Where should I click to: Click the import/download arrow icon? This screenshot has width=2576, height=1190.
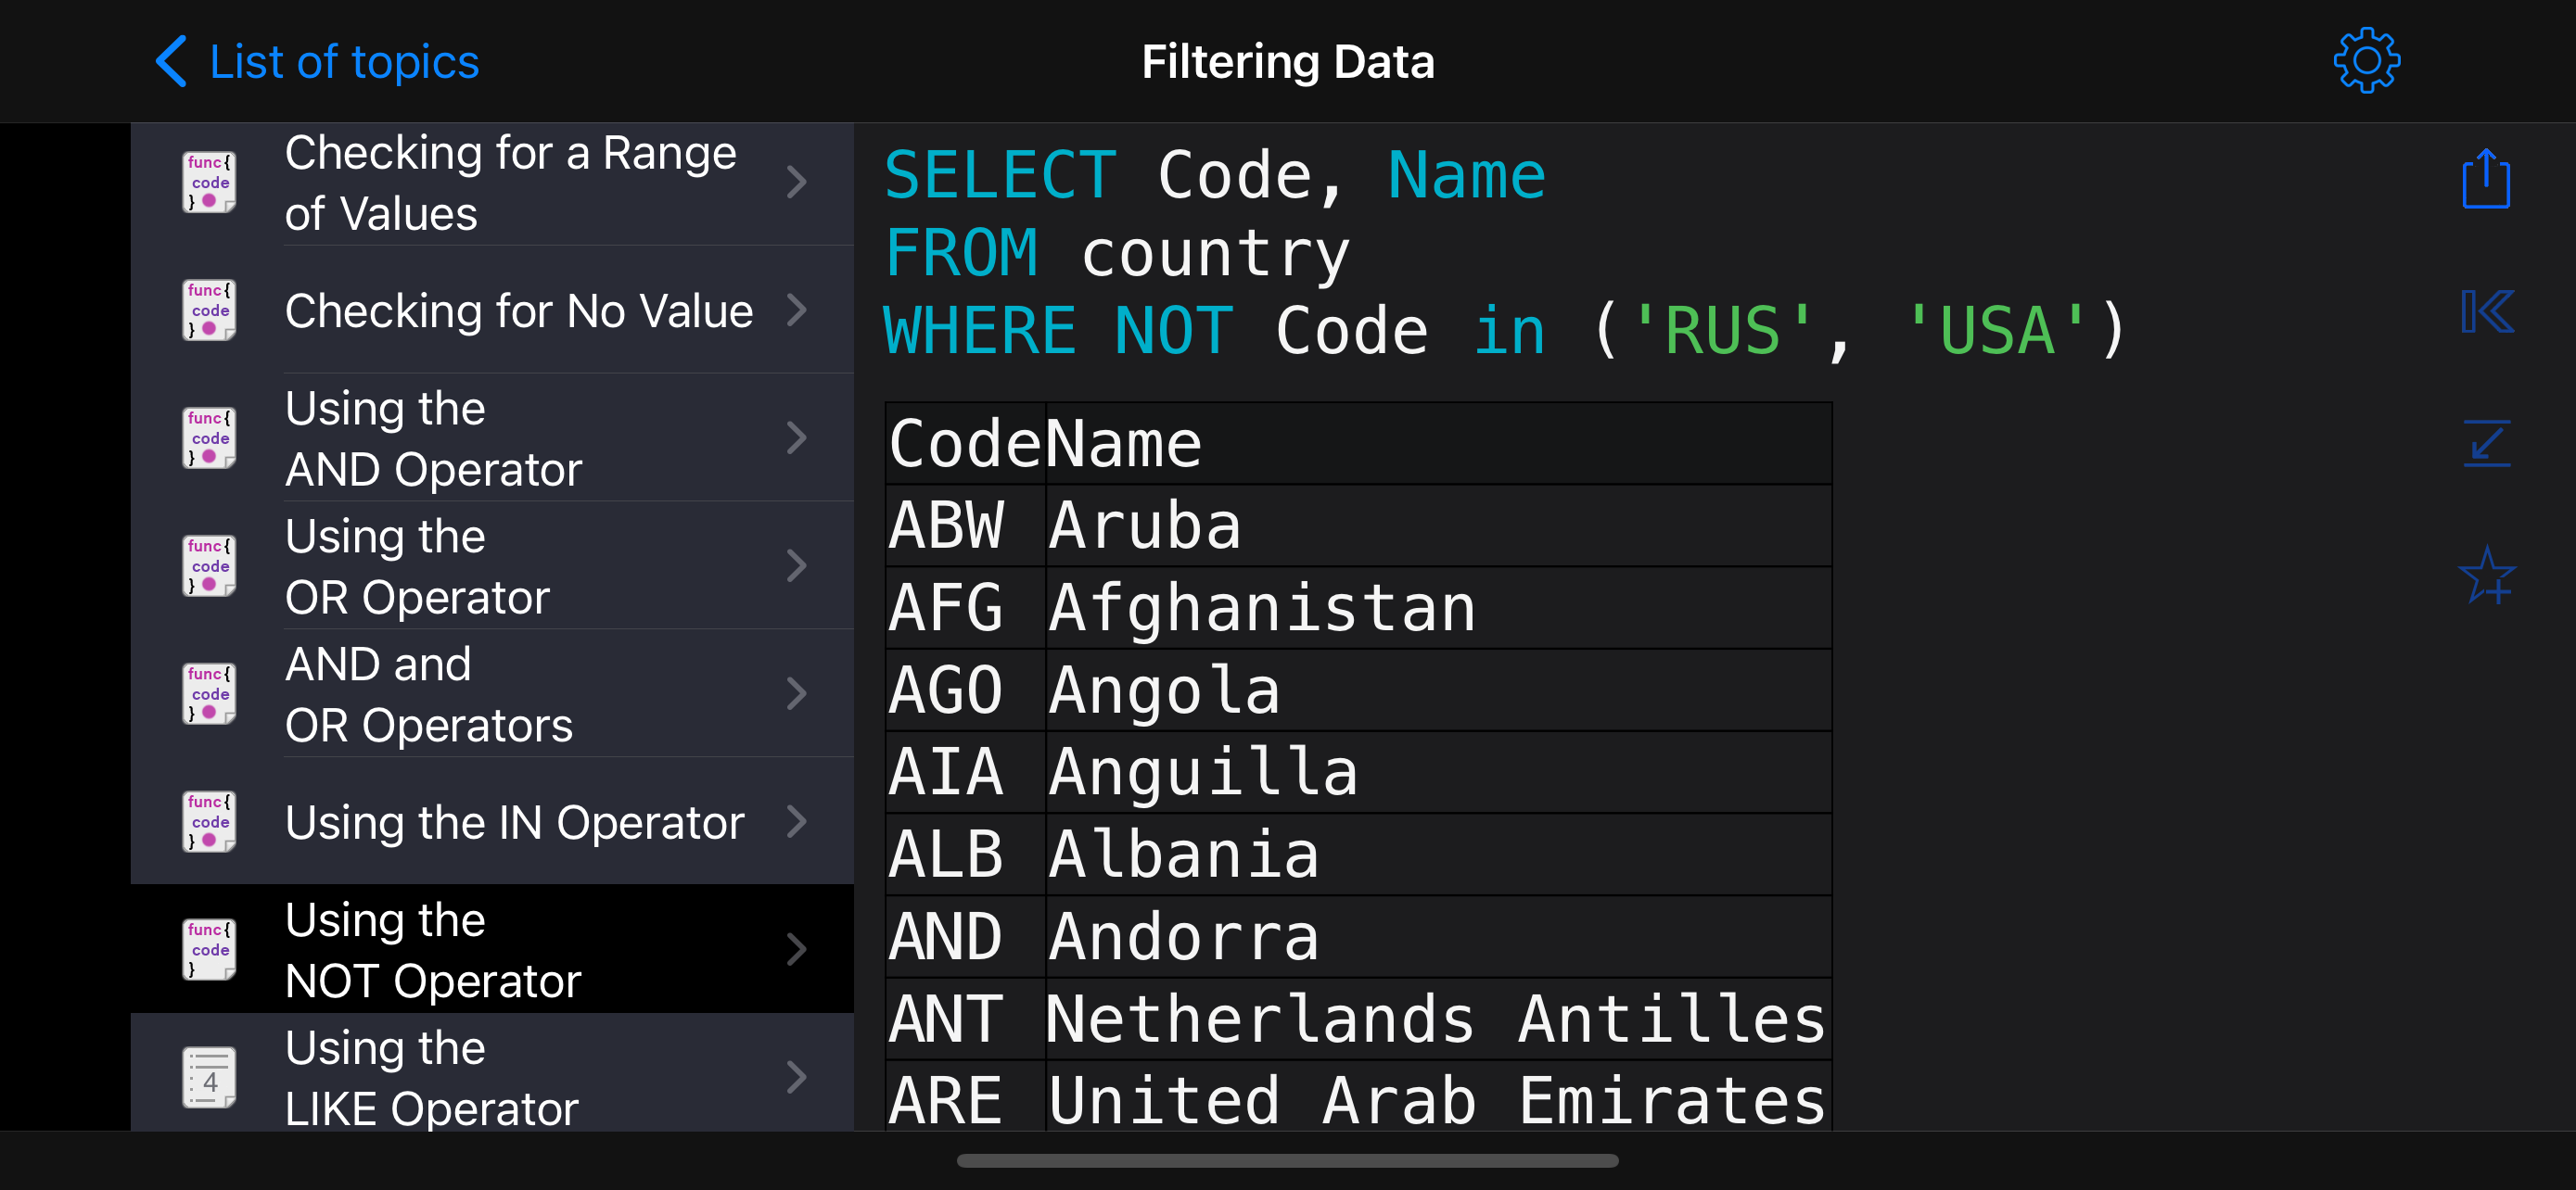click(x=2487, y=444)
